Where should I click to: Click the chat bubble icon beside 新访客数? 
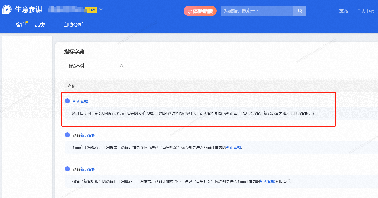pyautogui.click(x=67, y=101)
